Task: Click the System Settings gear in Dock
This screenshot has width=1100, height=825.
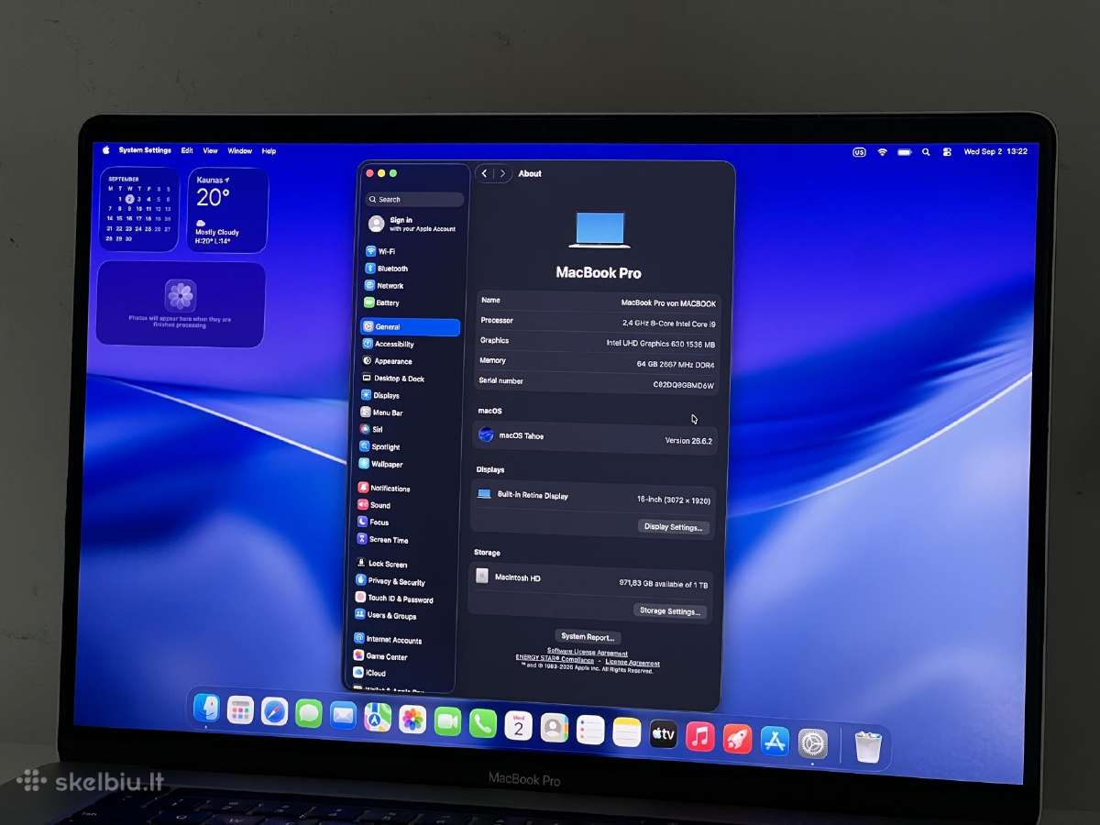Action: coord(813,743)
